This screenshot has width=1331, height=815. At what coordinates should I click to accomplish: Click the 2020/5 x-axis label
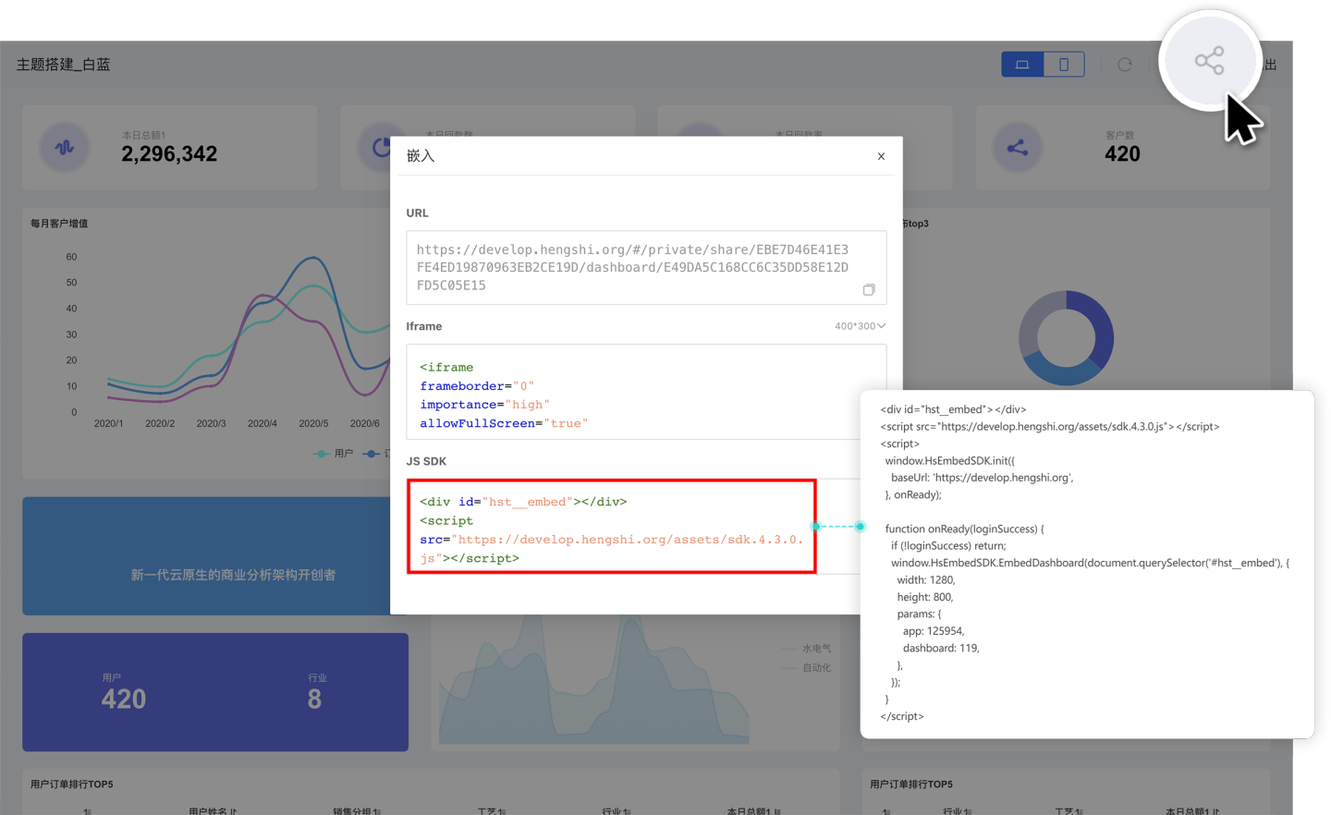pyautogui.click(x=313, y=423)
